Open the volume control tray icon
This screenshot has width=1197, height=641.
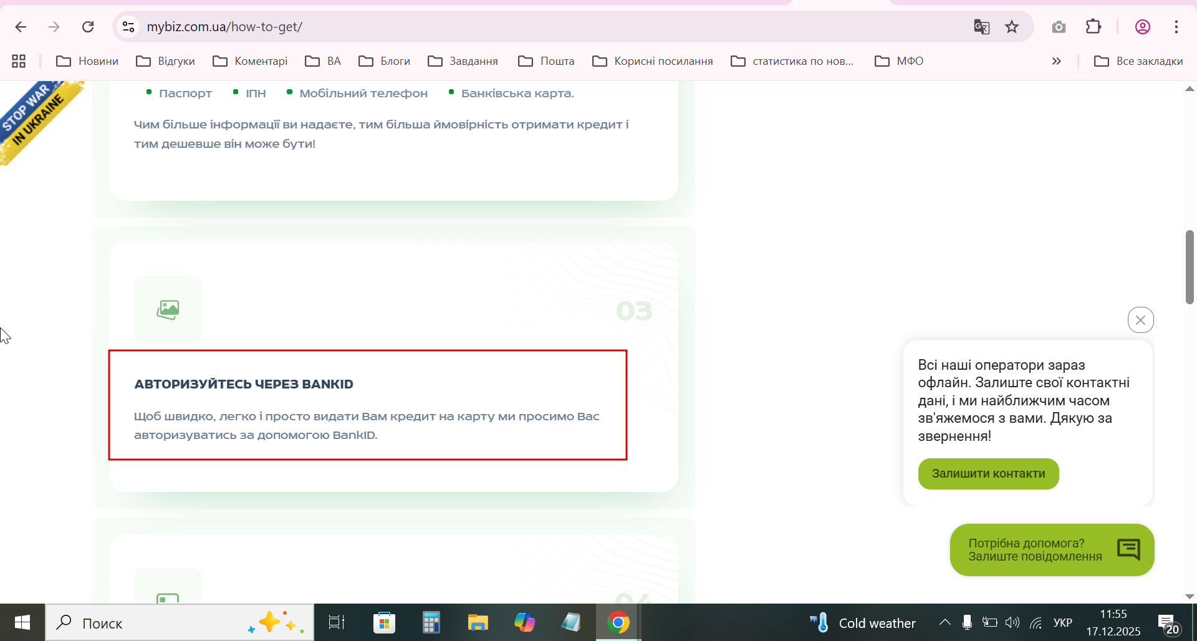tap(1012, 622)
